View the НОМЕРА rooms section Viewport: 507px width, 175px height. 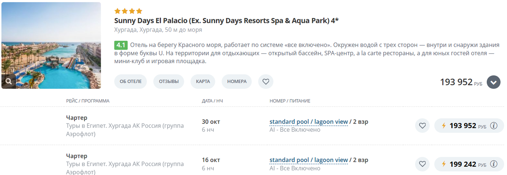[237, 82]
